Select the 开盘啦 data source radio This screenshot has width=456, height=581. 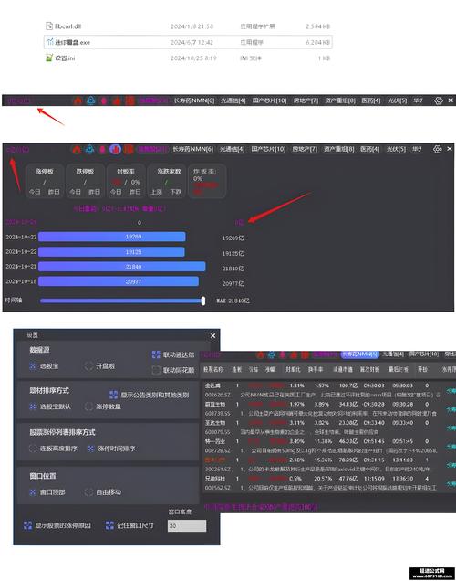pos(88,366)
